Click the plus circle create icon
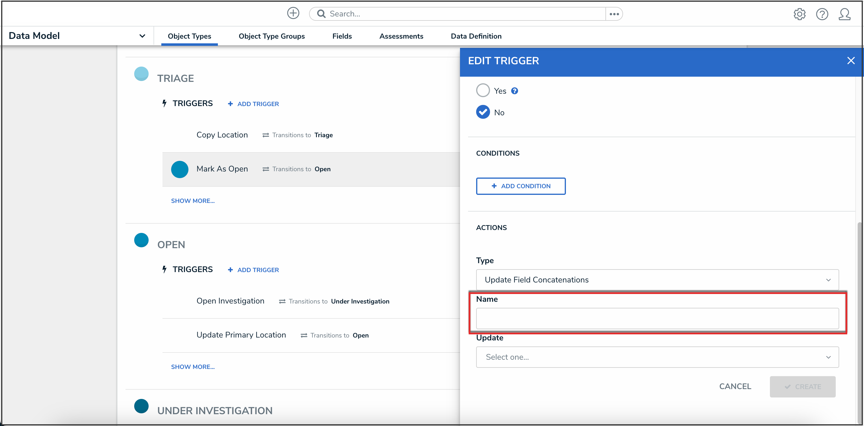864x426 pixels. pos(293,13)
